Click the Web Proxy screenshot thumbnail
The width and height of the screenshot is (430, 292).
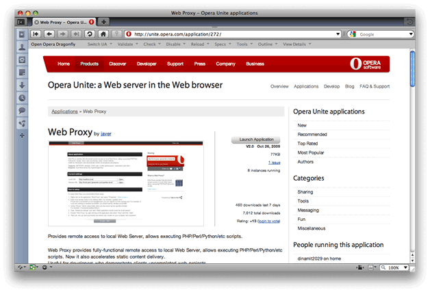pos(126,183)
